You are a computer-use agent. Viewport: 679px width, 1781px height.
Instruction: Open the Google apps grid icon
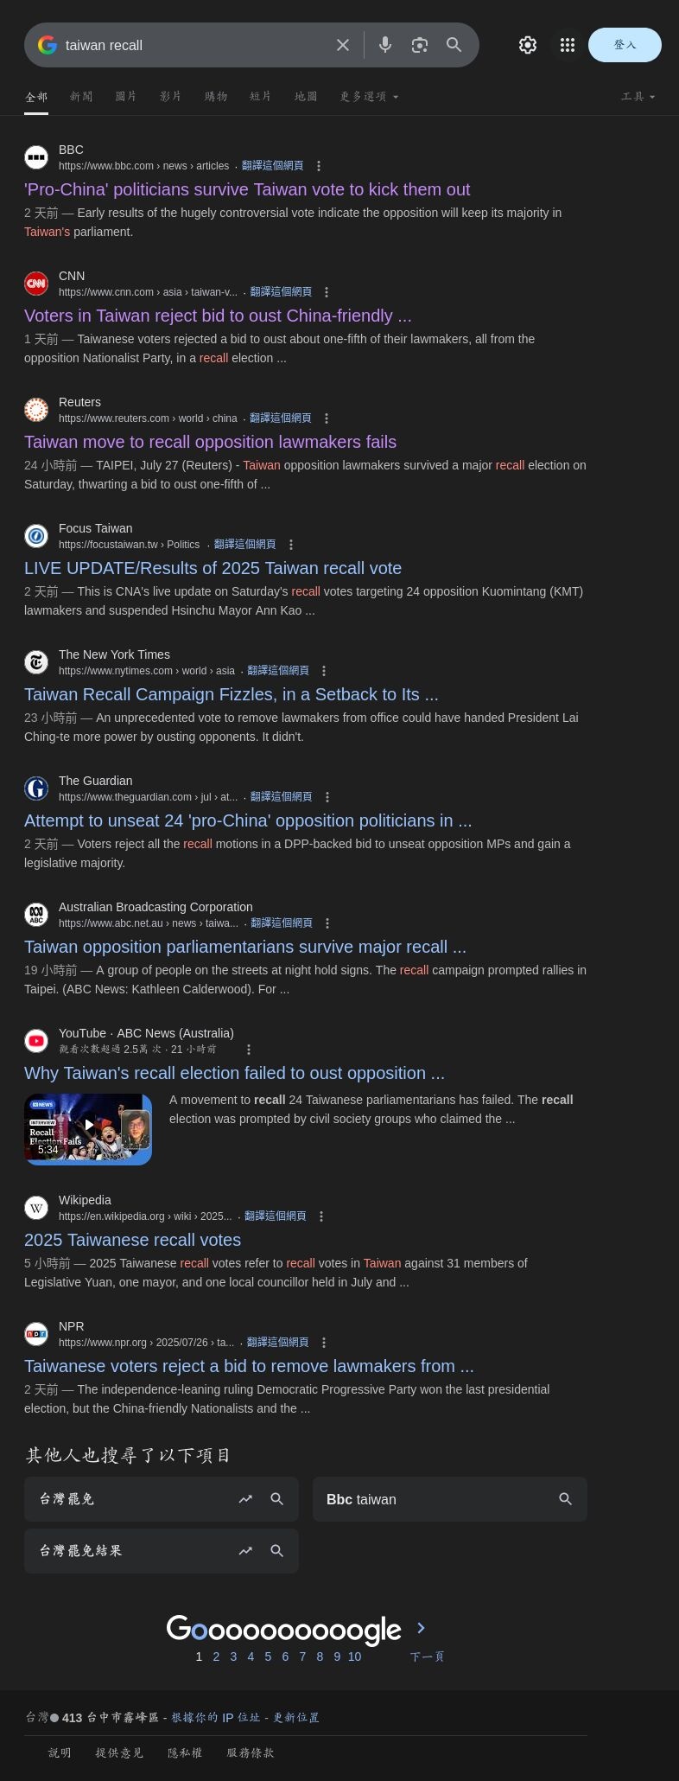568,45
